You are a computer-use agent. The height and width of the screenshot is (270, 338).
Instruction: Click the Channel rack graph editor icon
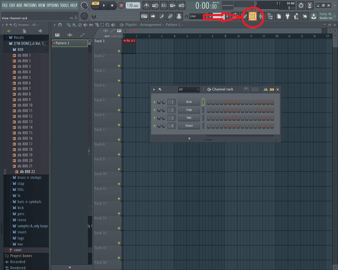tap(266, 89)
